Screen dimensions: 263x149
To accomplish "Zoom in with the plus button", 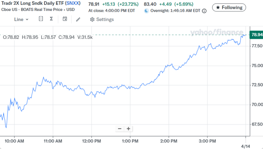I will click(128, 129).
